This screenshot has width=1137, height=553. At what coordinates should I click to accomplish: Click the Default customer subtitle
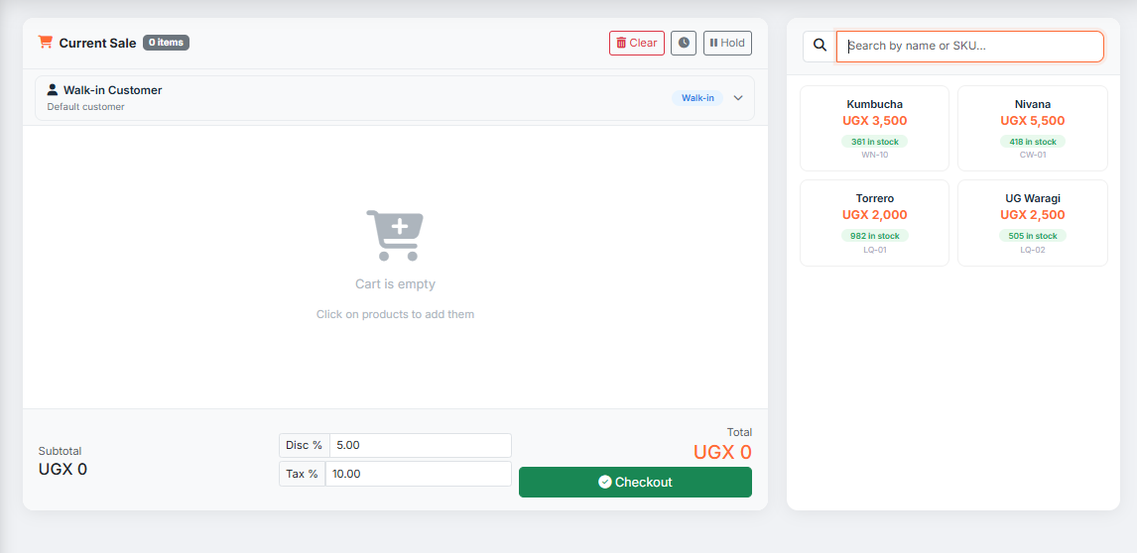[85, 107]
